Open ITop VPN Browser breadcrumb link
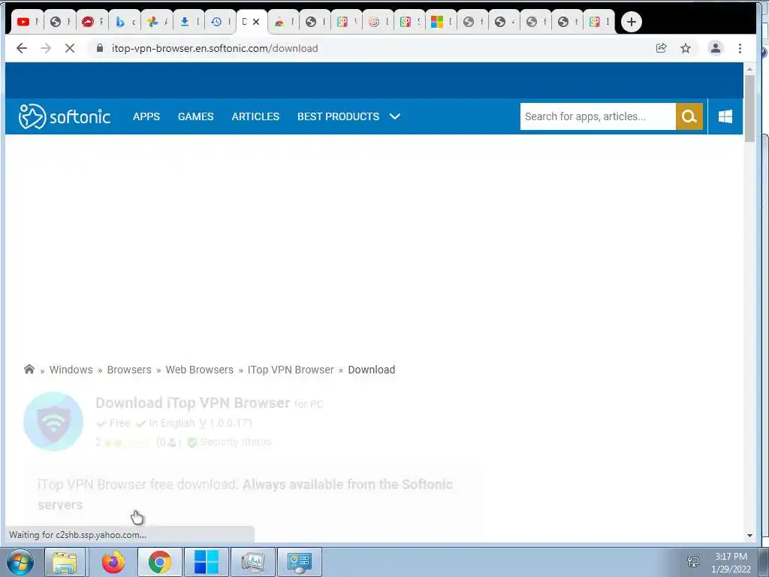Image resolution: width=769 pixels, height=577 pixels. coord(291,370)
